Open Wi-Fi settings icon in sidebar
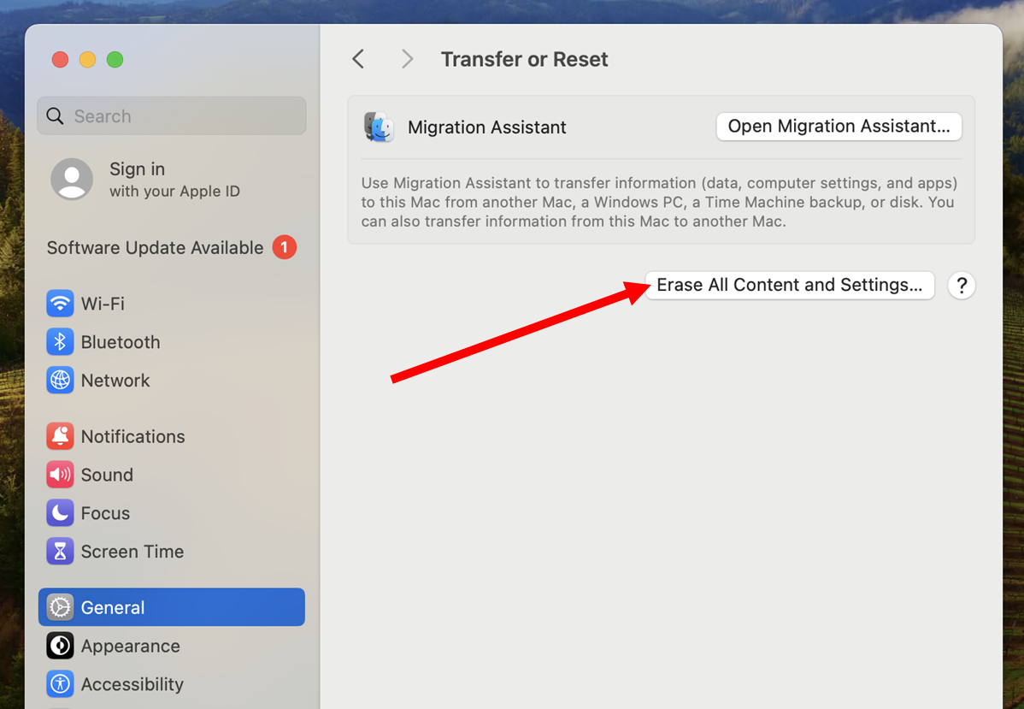This screenshot has height=709, width=1024. click(60, 304)
